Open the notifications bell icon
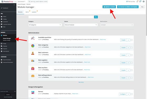This screenshot has width=147, height=99. [x=137, y=2]
